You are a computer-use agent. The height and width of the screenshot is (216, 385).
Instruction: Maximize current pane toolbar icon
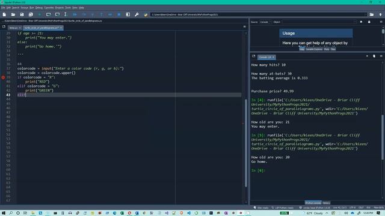coord(128,14)
